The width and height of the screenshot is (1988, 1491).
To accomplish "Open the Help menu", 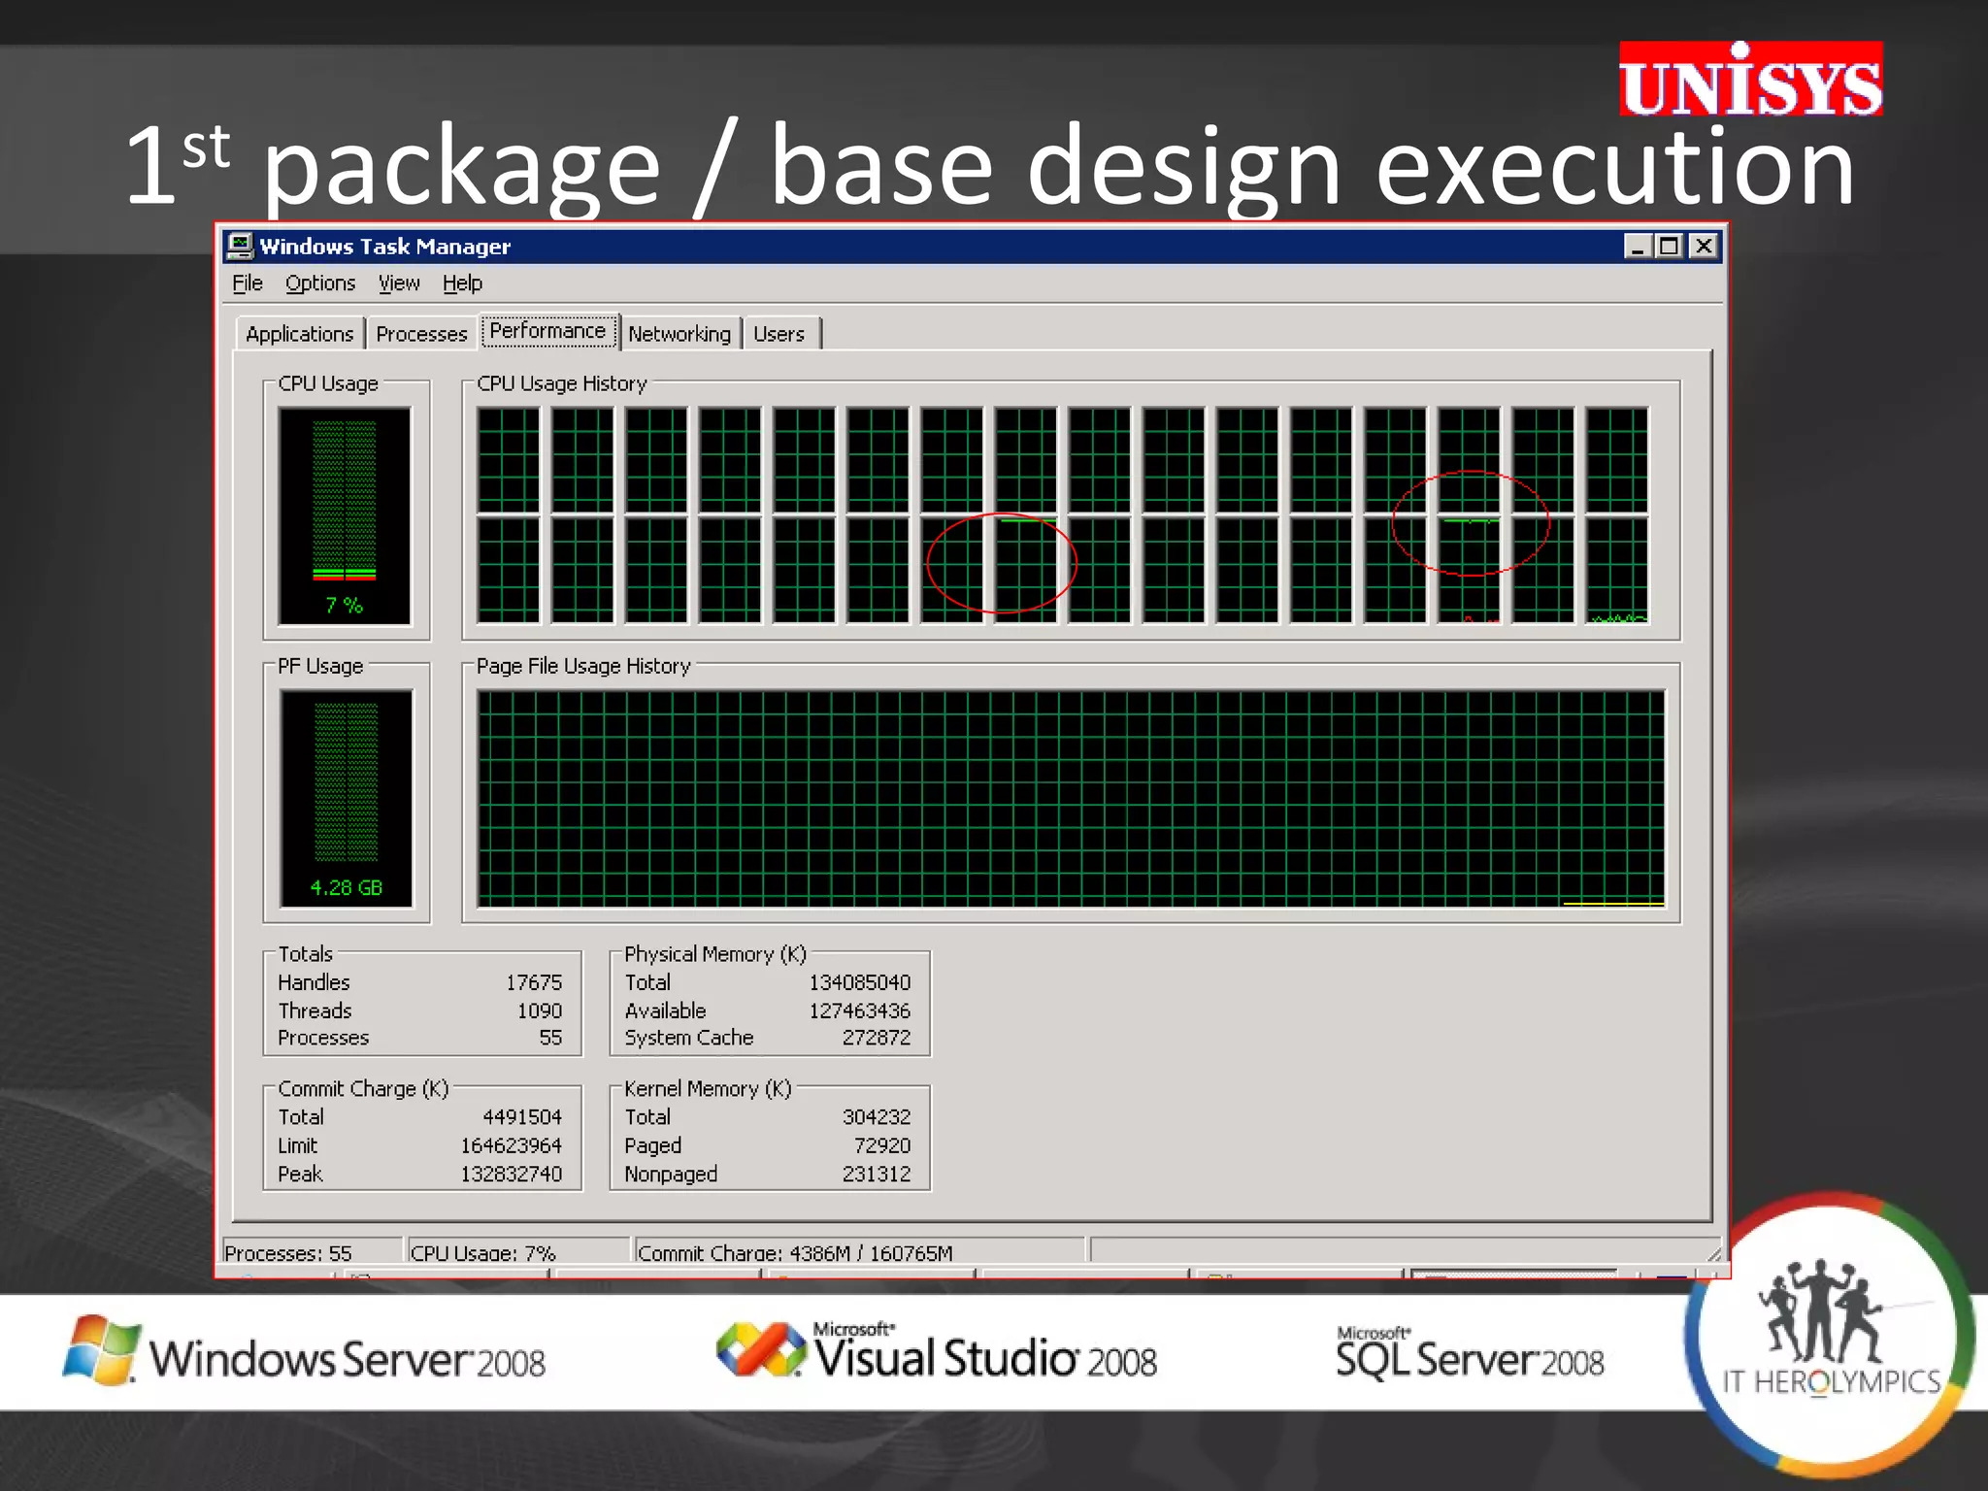I will 462,283.
